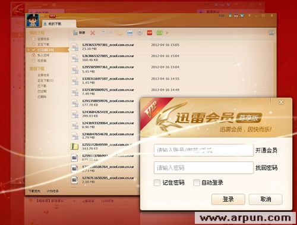
Task: Click the pink gift icon in title bar
Action: click(236, 15)
